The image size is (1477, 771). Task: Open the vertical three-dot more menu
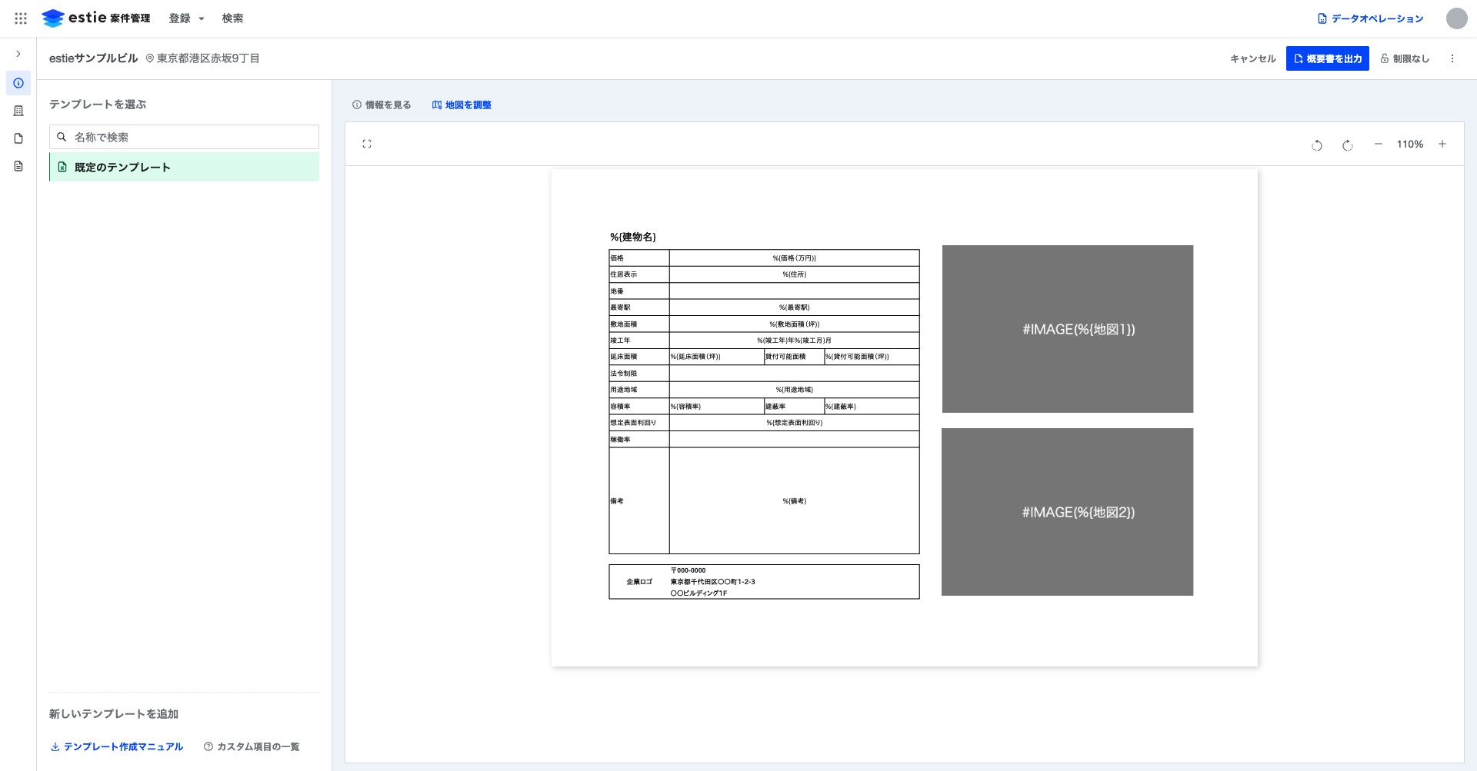pos(1452,58)
